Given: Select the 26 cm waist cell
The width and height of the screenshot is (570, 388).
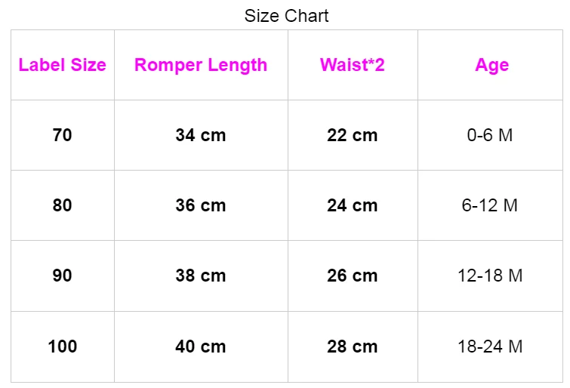Looking at the screenshot, I should pos(353,276).
